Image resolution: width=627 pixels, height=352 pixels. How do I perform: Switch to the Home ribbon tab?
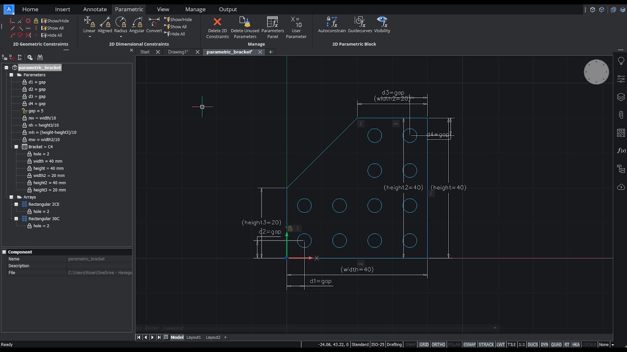click(x=30, y=9)
